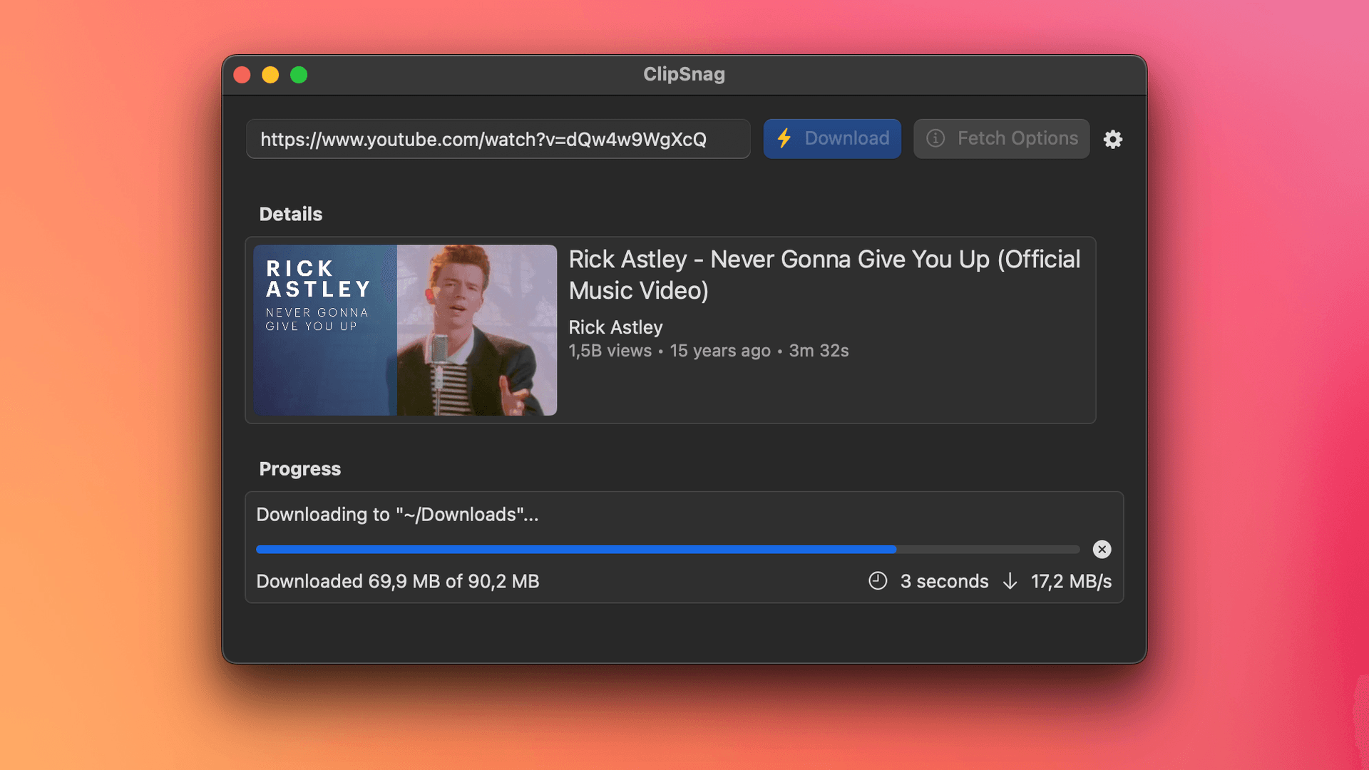Click the 17,2 MB/s speed readout

[x=1071, y=581]
